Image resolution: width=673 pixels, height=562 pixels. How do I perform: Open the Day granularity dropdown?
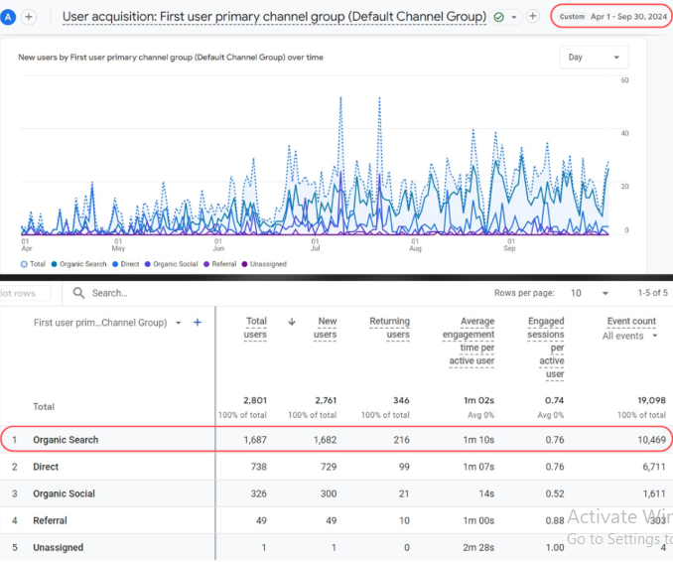593,58
